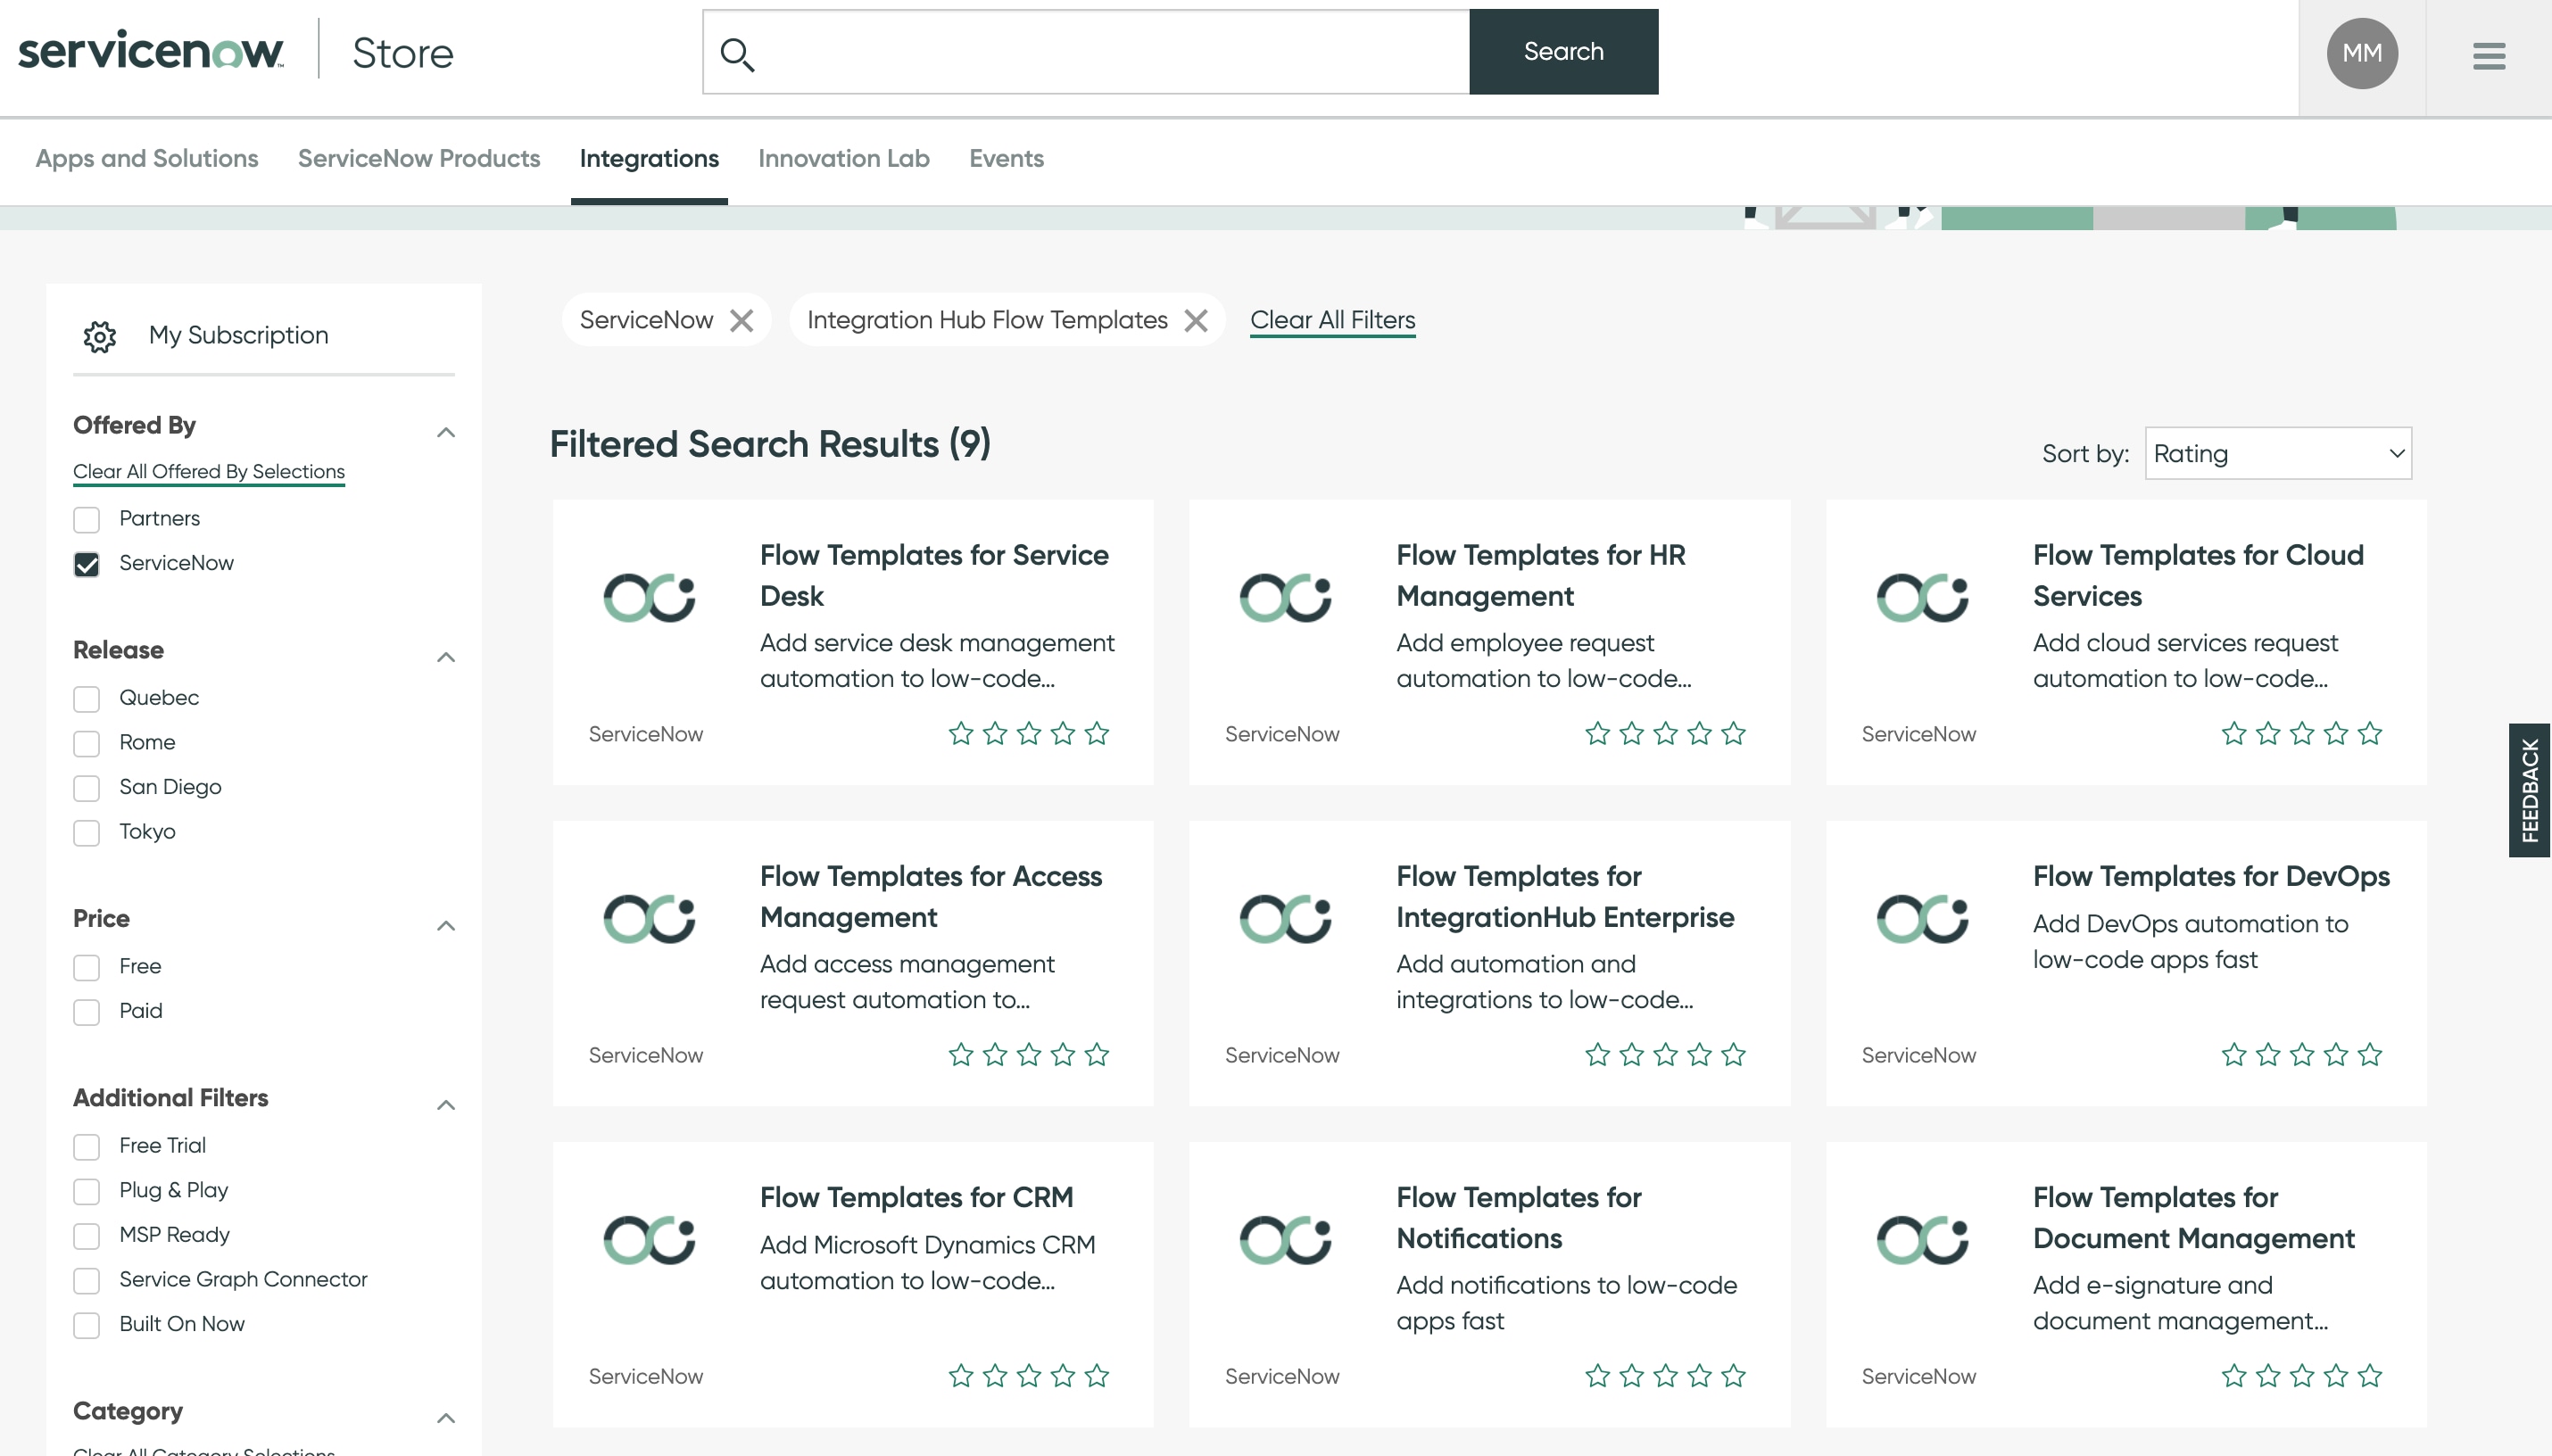The image size is (2552, 1456).
Task: Collapse the Additional Filters section
Action: point(446,1105)
